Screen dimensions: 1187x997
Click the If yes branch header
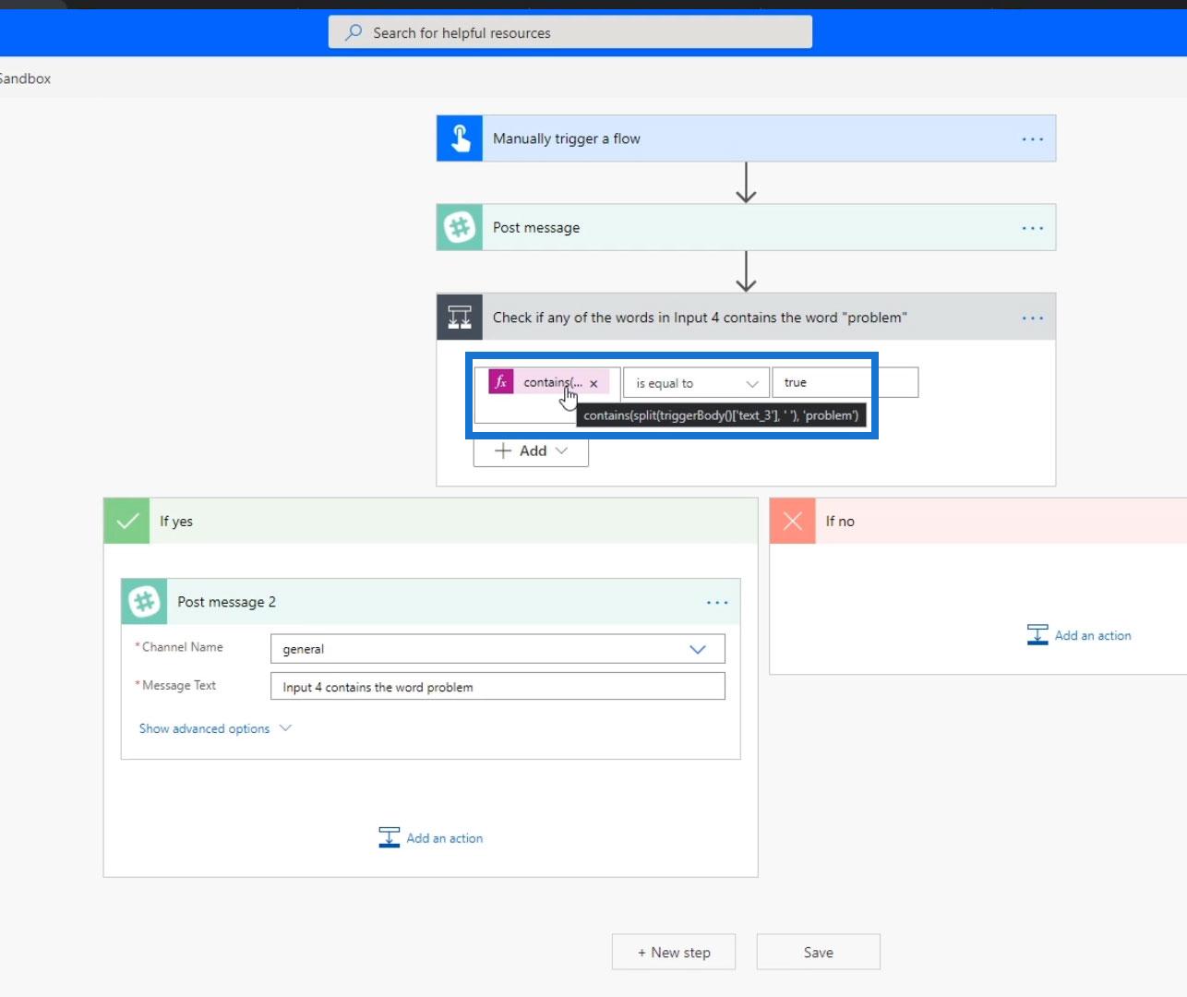431,521
